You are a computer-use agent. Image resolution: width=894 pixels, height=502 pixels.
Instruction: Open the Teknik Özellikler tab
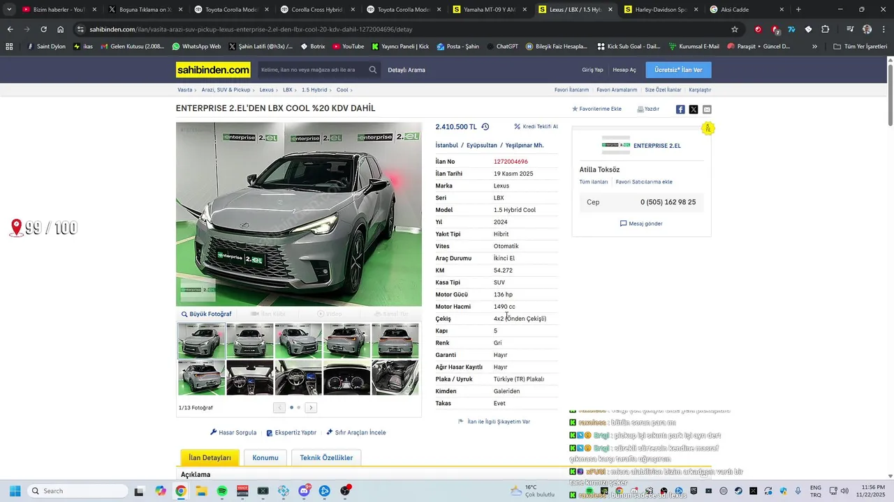coord(326,457)
